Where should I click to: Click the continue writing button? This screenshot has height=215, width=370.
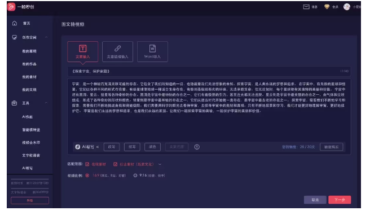(x=132, y=147)
